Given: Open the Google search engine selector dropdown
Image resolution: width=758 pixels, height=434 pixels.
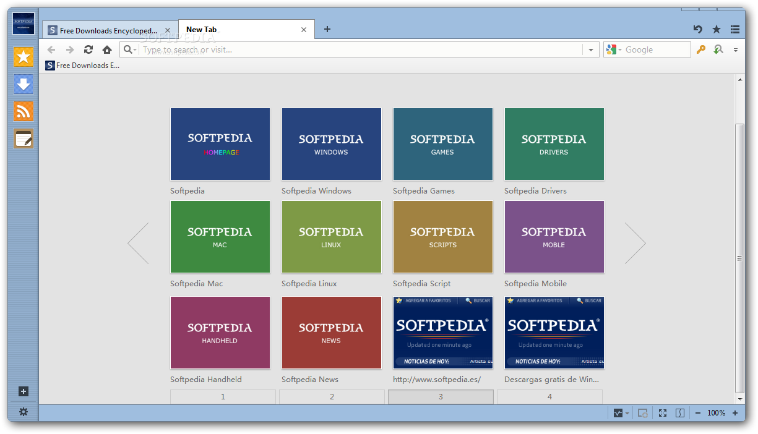Looking at the screenshot, I should pos(612,49).
